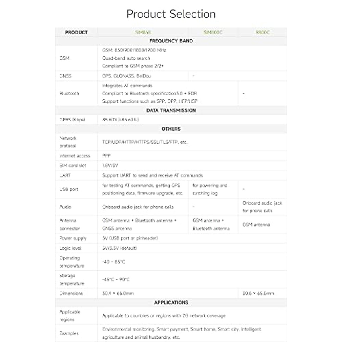Select the TCP/UDP/HTTP protocol list cell

[145, 142]
